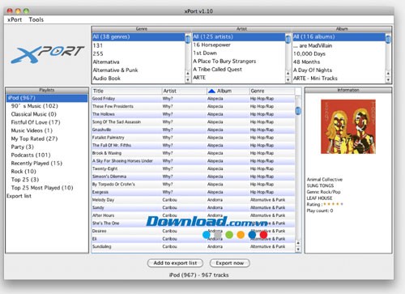Select the track Brook & Waxing
Viewport: 405px width, 294px height.
194,153
